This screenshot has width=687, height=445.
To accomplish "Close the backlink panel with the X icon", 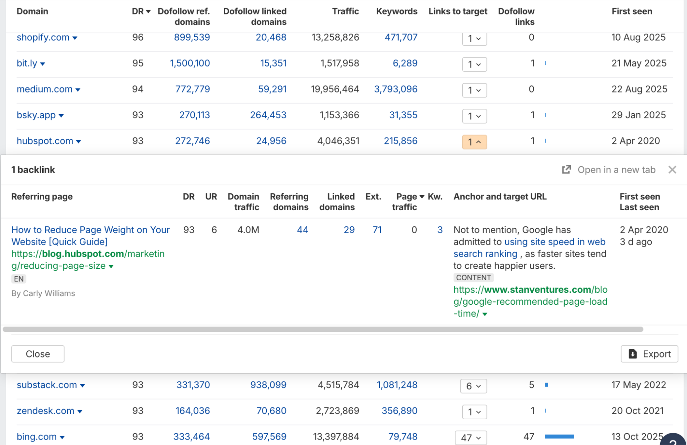I will click(672, 169).
